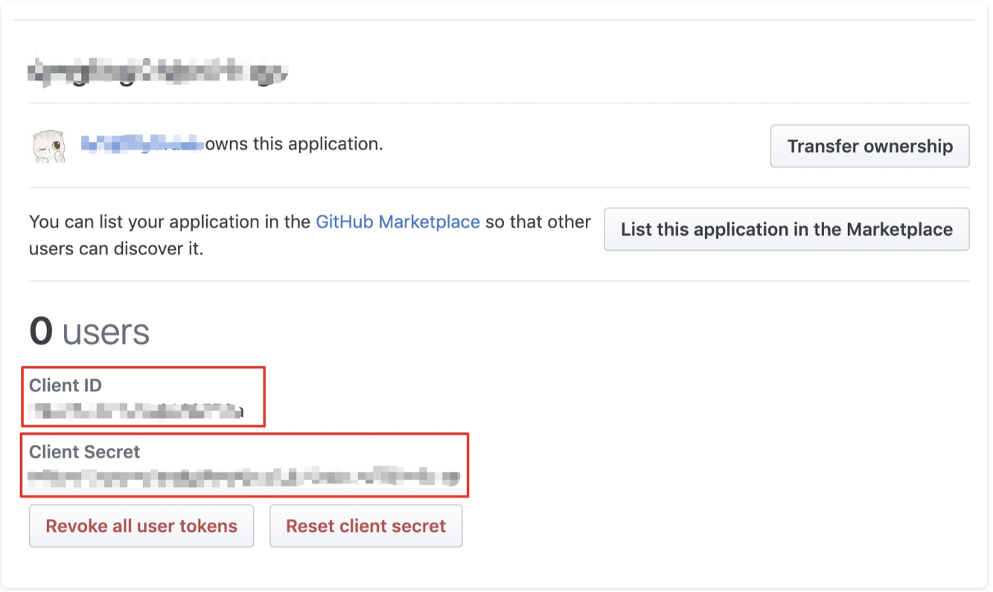Viewport: 993px width, 592px height.
Task: Click the Client ID label
Action: click(66, 385)
